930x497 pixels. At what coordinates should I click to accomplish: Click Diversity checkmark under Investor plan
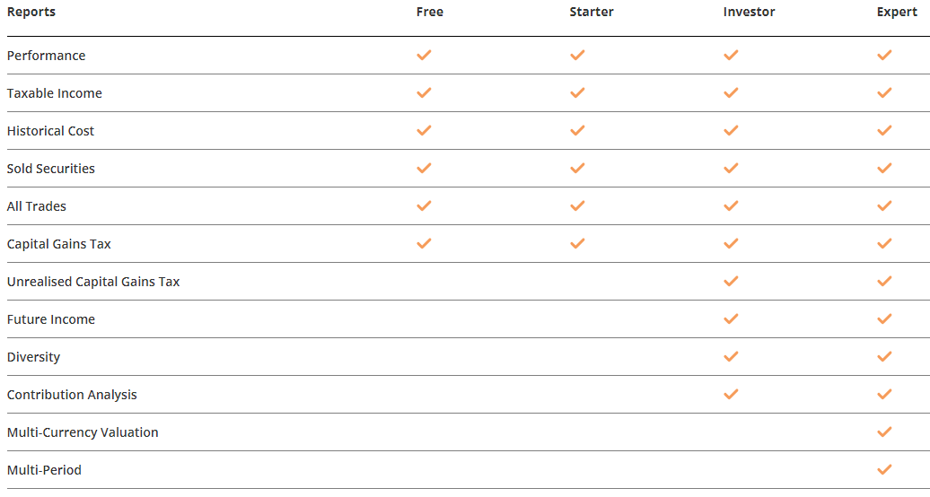tap(731, 356)
